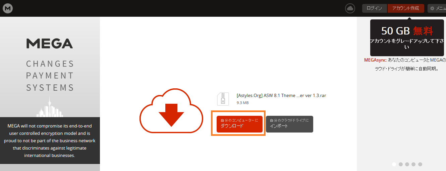
Task: Select the fifth carousel dot
Action: point(420,164)
